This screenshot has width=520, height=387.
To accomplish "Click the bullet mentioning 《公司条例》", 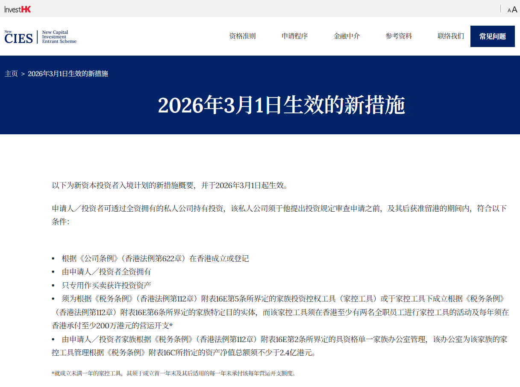I will click(155, 258).
